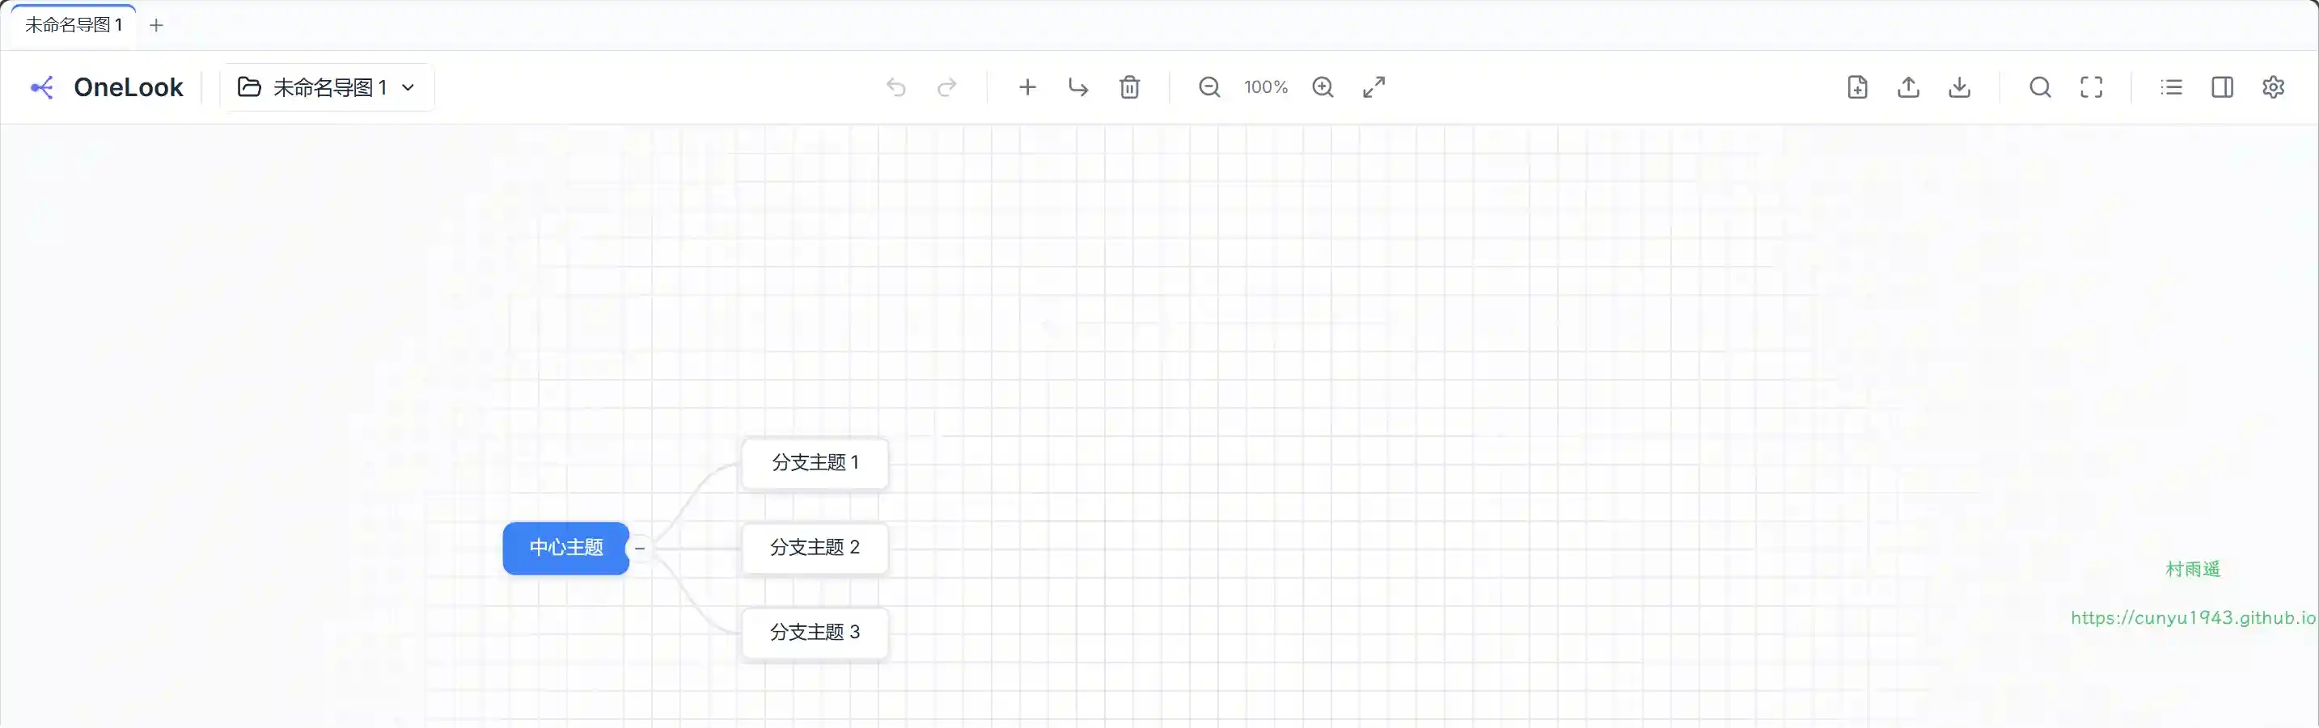Viewport: 2319px width, 728px height.
Task: Switch to the 未命名导图 1 tab
Action: coord(74,25)
